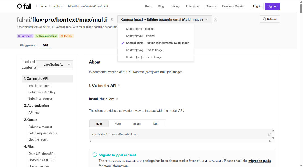Click the page vertical scrollbar thumb

click(301, 8)
